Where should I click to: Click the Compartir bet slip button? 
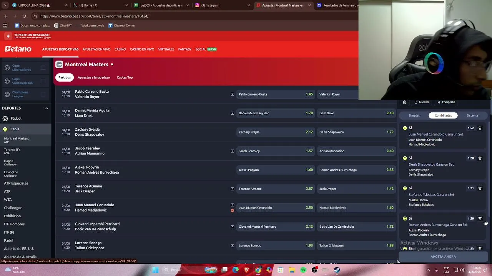tap(446, 102)
